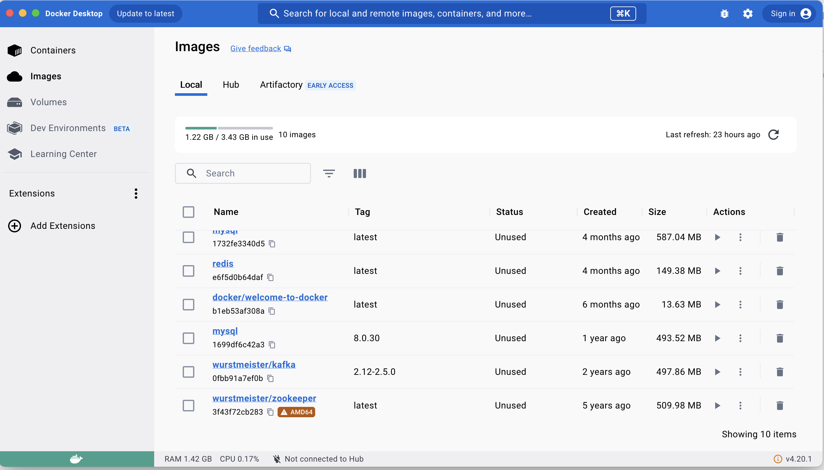Image resolution: width=824 pixels, height=470 pixels.
Task: Open the Containers section in sidebar
Action: pos(53,50)
